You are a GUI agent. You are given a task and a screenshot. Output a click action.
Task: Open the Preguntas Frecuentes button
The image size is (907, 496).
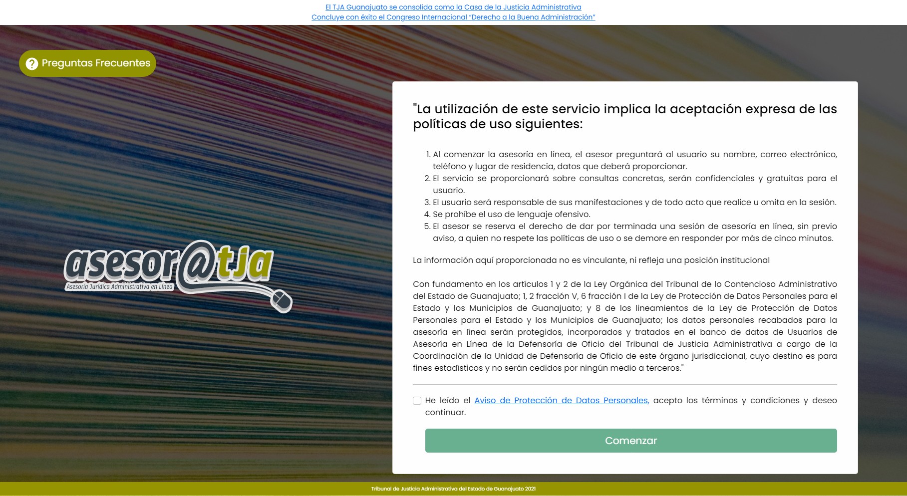click(88, 63)
